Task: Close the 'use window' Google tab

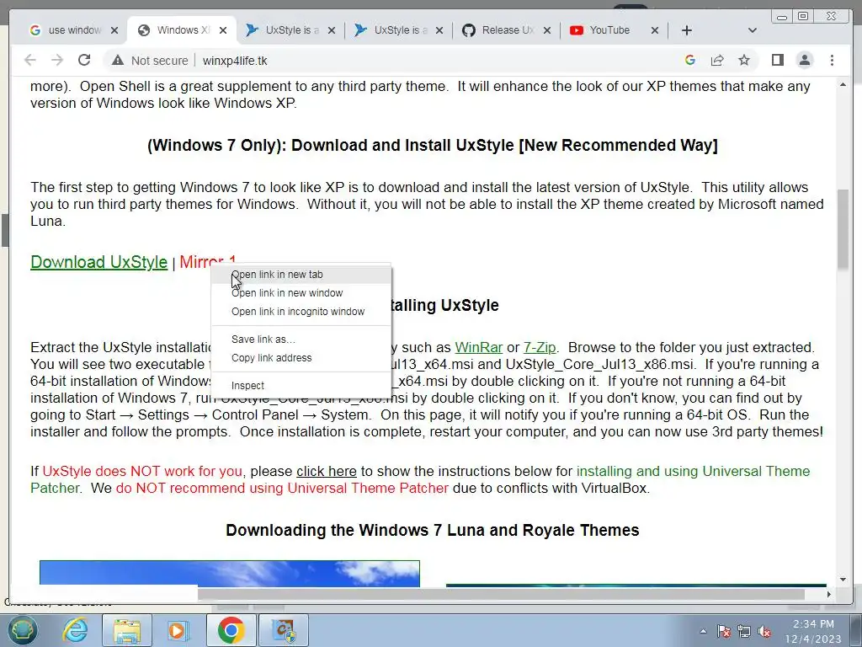Action: [x=114, y=30]
